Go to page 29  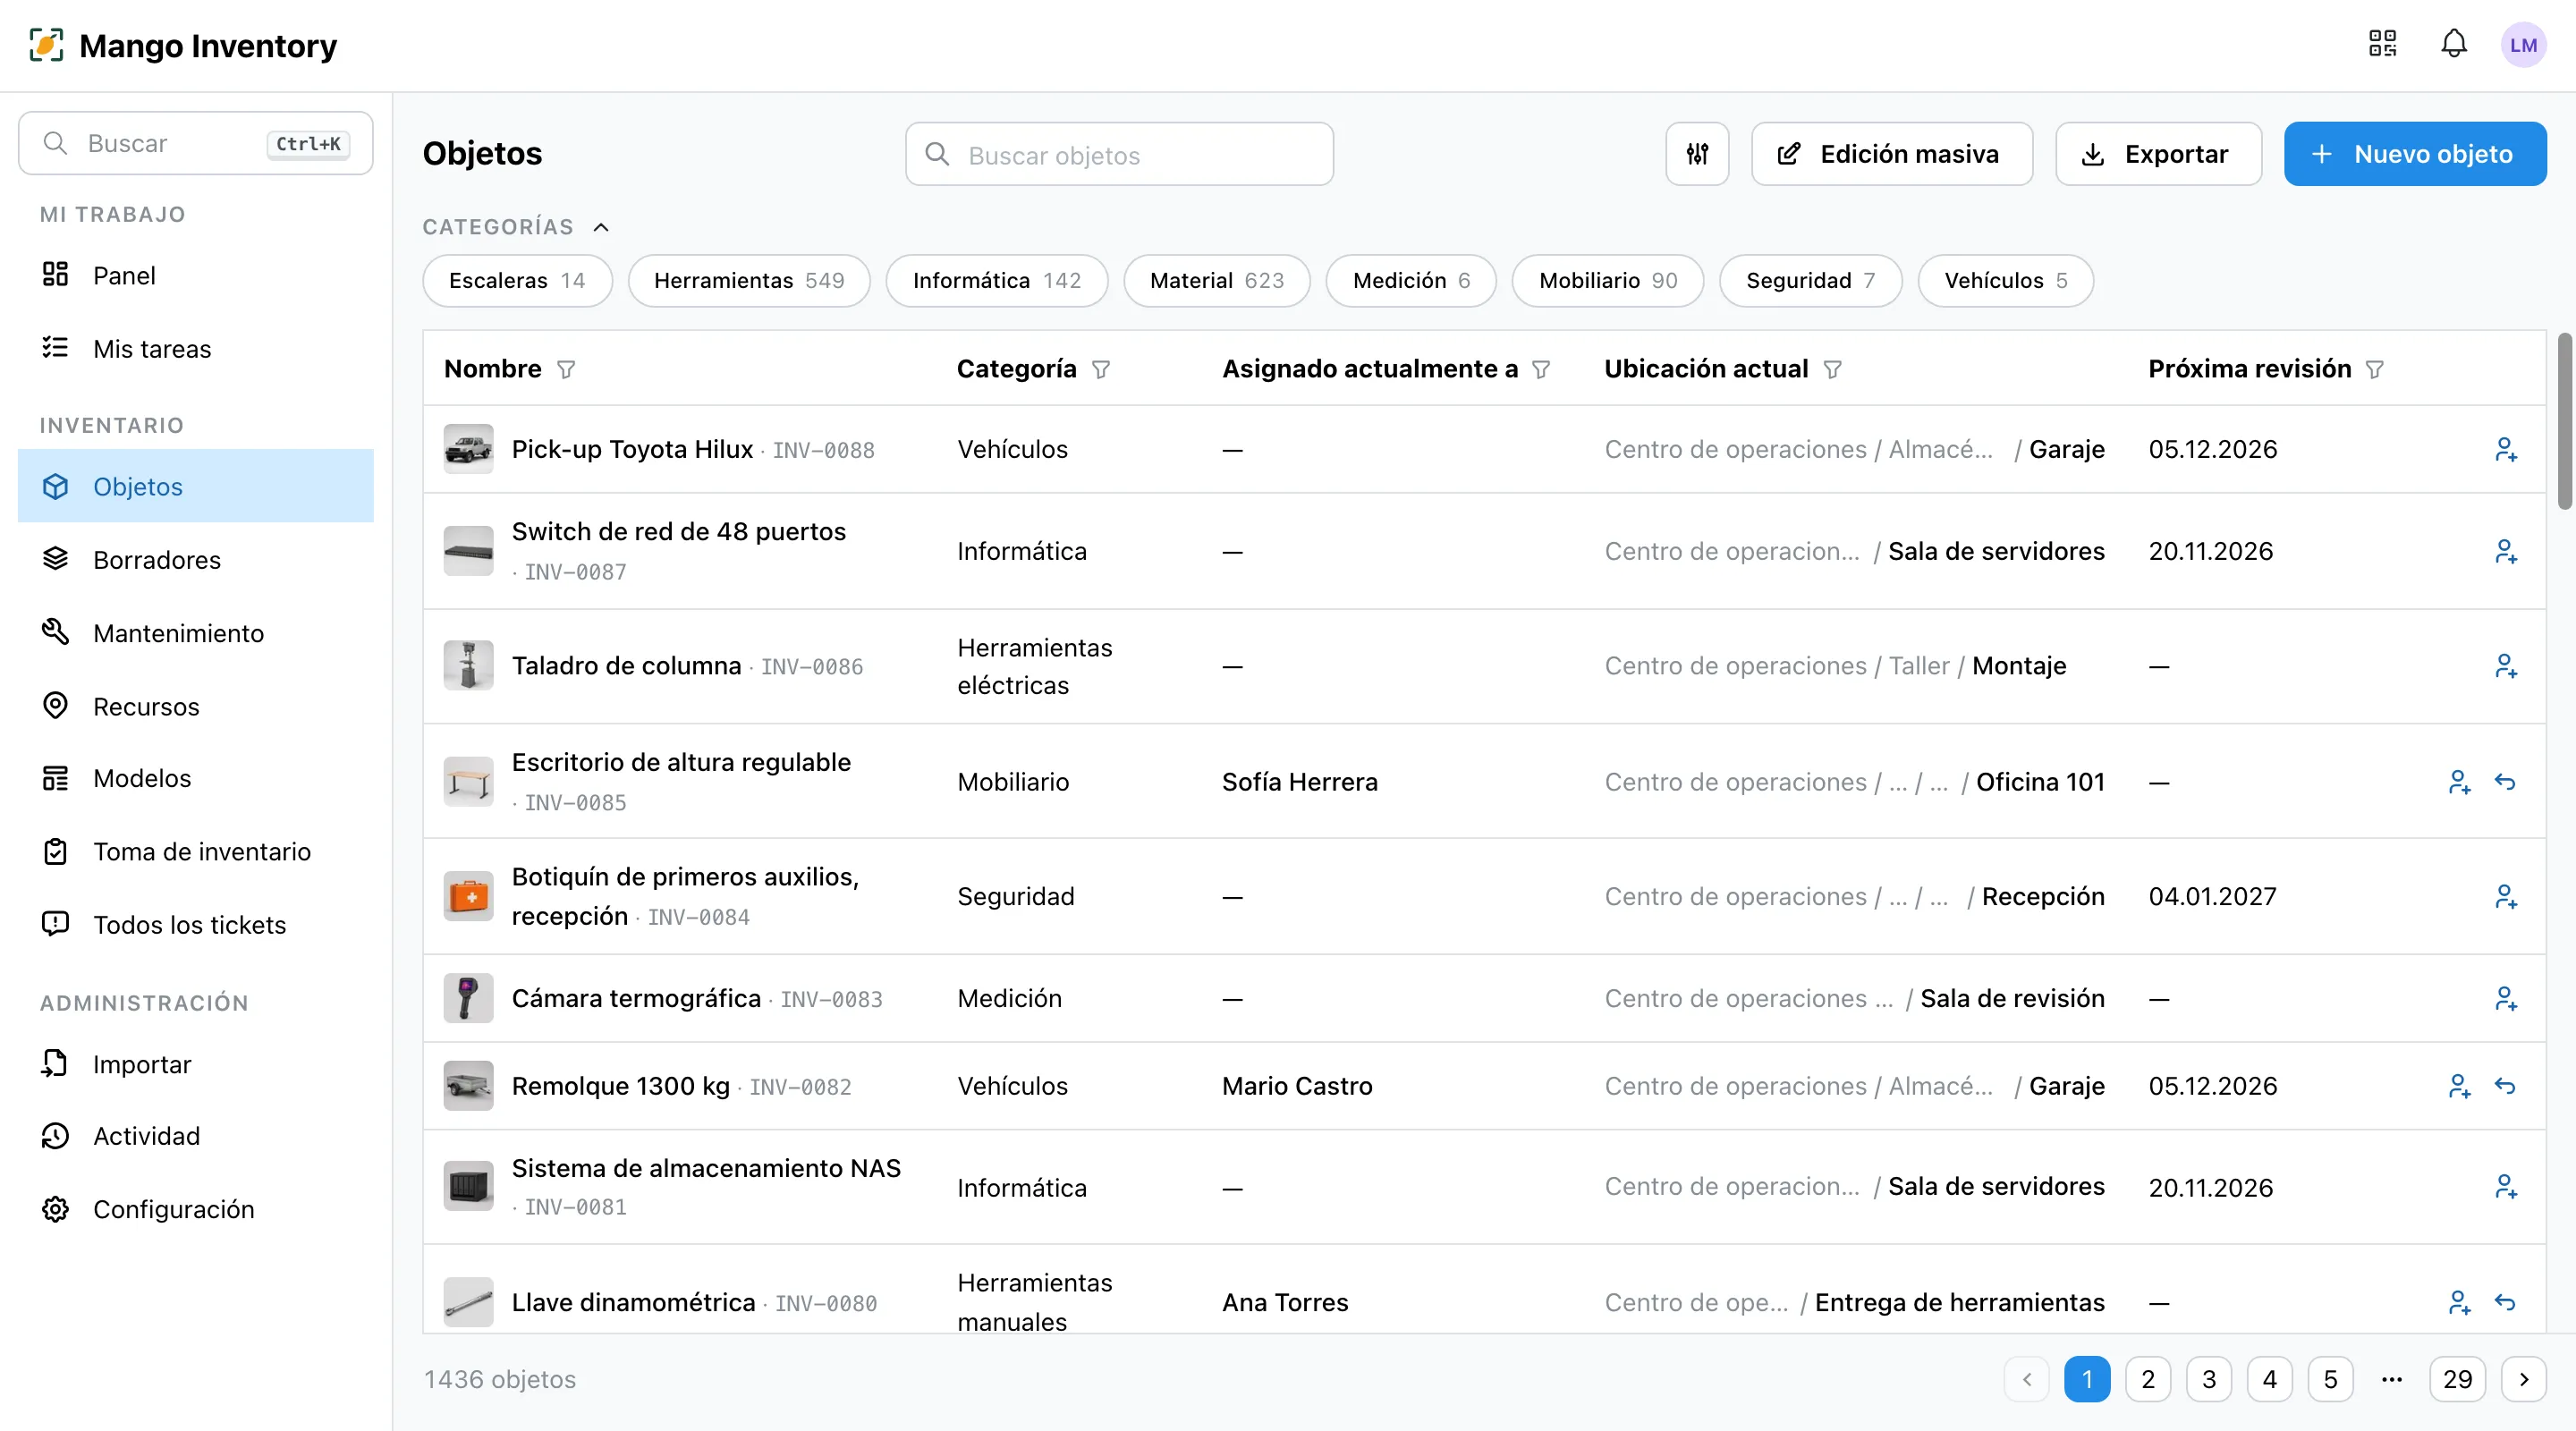point(2457,1380)
